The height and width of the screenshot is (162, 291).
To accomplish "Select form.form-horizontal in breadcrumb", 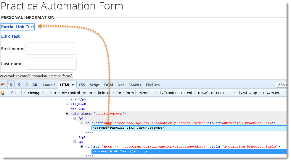I will pos(134,93).
